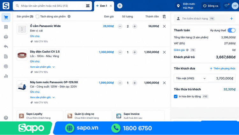The height and width of the screenshot is (135, 239).
Task: Open the order receipts sidebar icon
Action: click(x=6, y=27)
